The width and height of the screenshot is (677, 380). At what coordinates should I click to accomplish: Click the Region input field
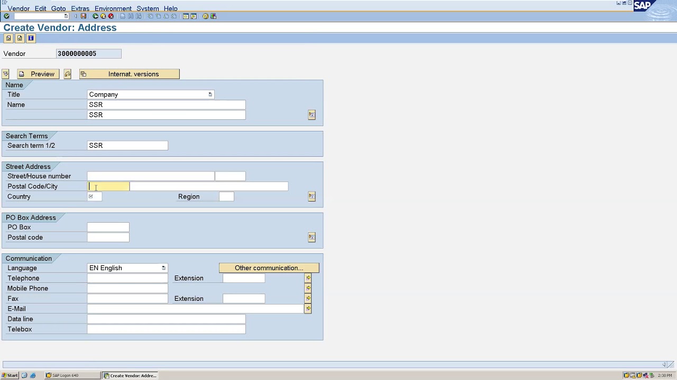pyautogui.click(x=226, y=196)
